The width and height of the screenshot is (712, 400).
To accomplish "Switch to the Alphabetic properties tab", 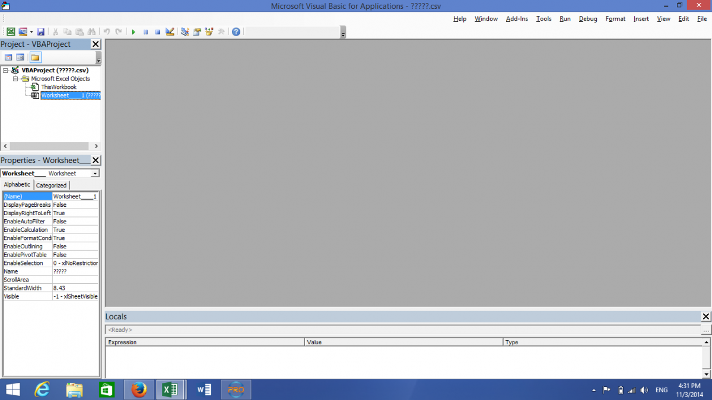I will point(17,185).
